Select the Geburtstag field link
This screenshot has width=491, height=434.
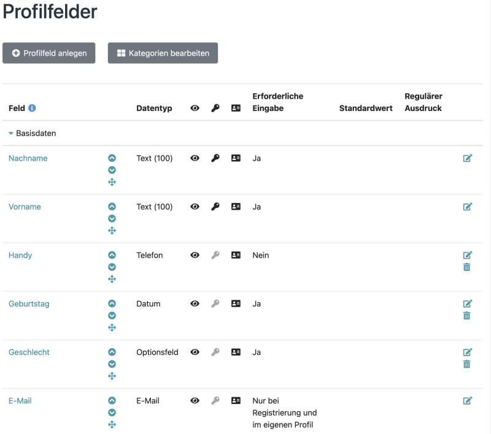28,303
